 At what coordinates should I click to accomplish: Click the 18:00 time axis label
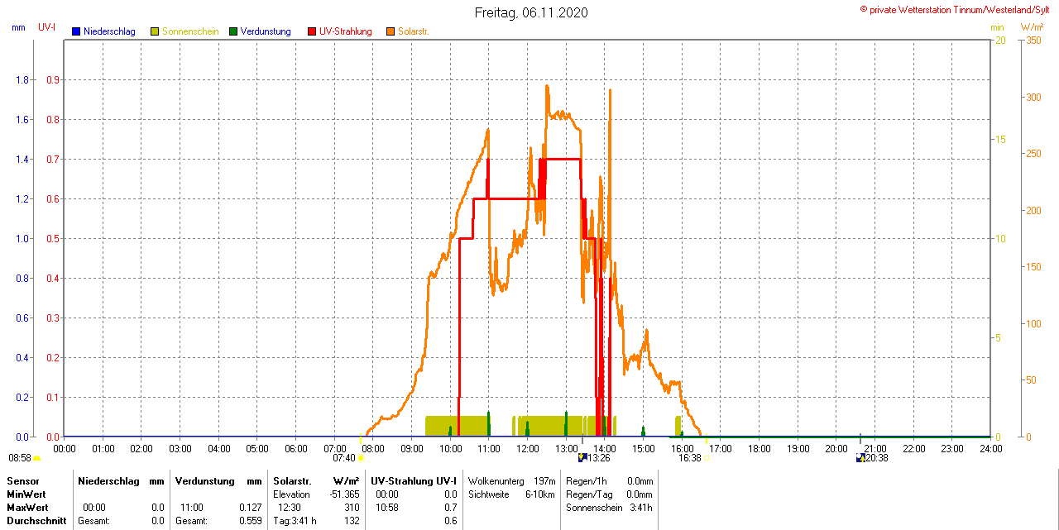[x=760, y=448]
